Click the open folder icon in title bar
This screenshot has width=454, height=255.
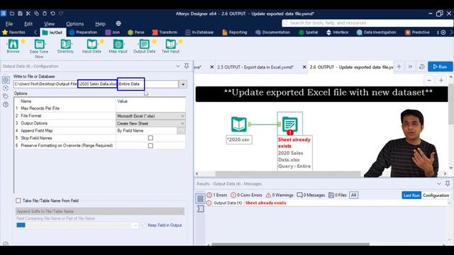pyautogui.click(x=12, y=13)
